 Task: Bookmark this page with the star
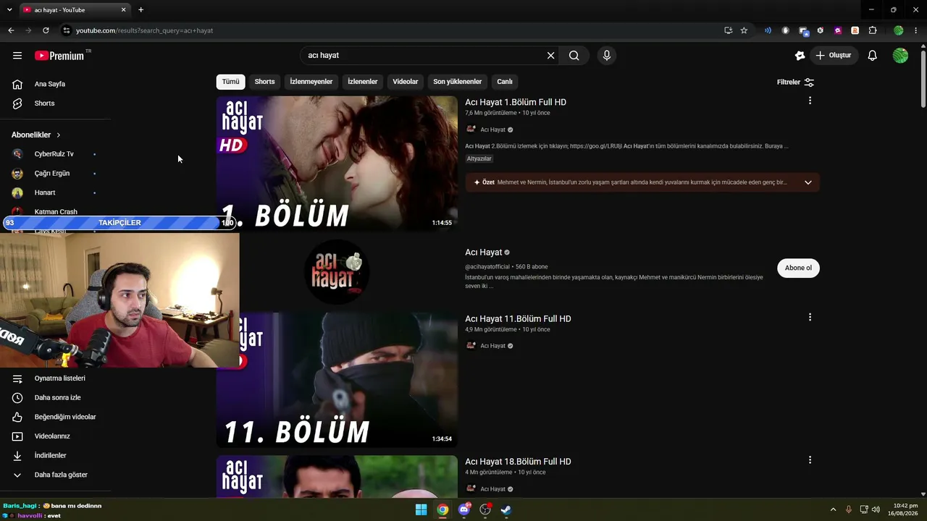(744, 30)
